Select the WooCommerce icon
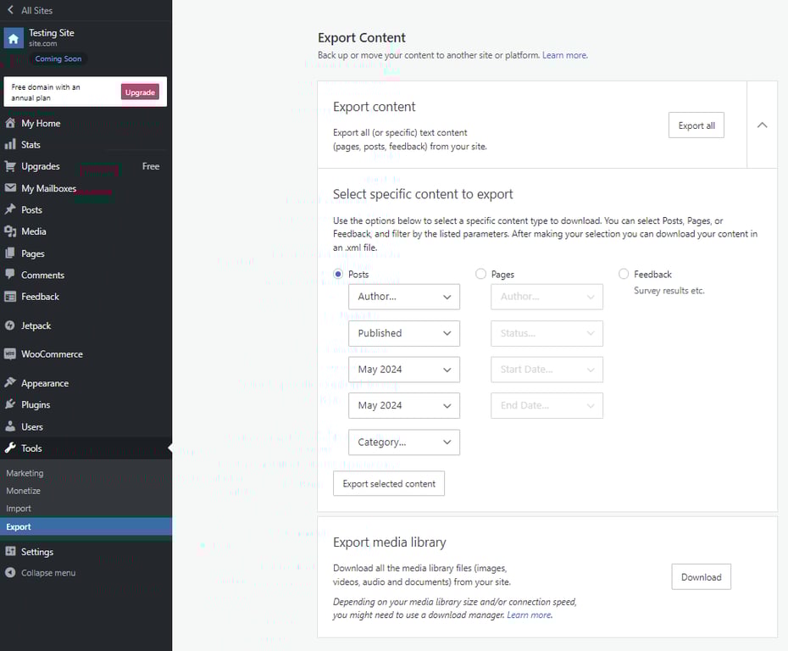788x651 pixels. (x=12, y=353)
